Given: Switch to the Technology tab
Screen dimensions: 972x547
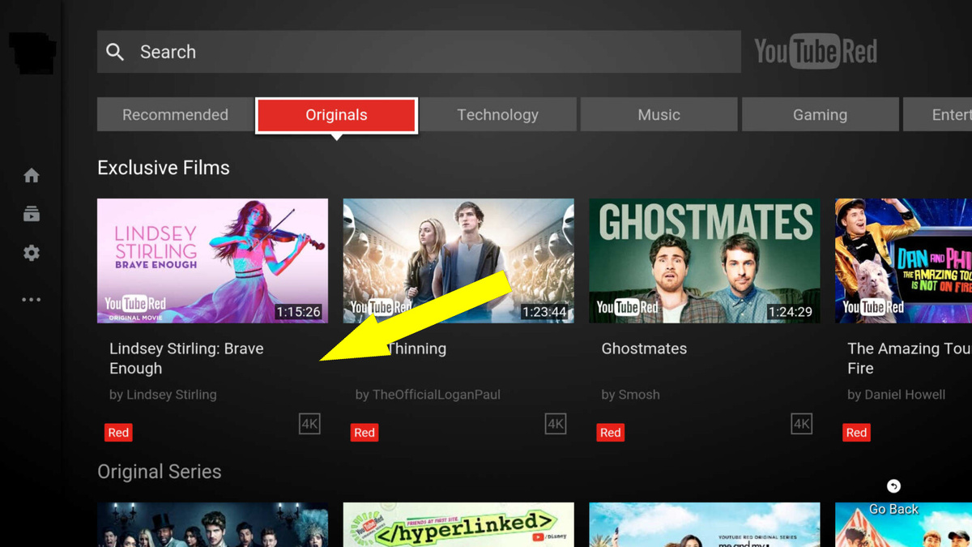Looking at the screenshot, I should click(497, 115).
